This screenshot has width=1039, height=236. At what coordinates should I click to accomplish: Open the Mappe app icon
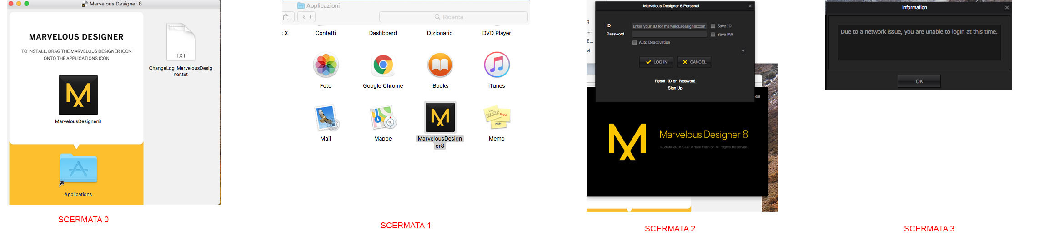click(383, 118)
